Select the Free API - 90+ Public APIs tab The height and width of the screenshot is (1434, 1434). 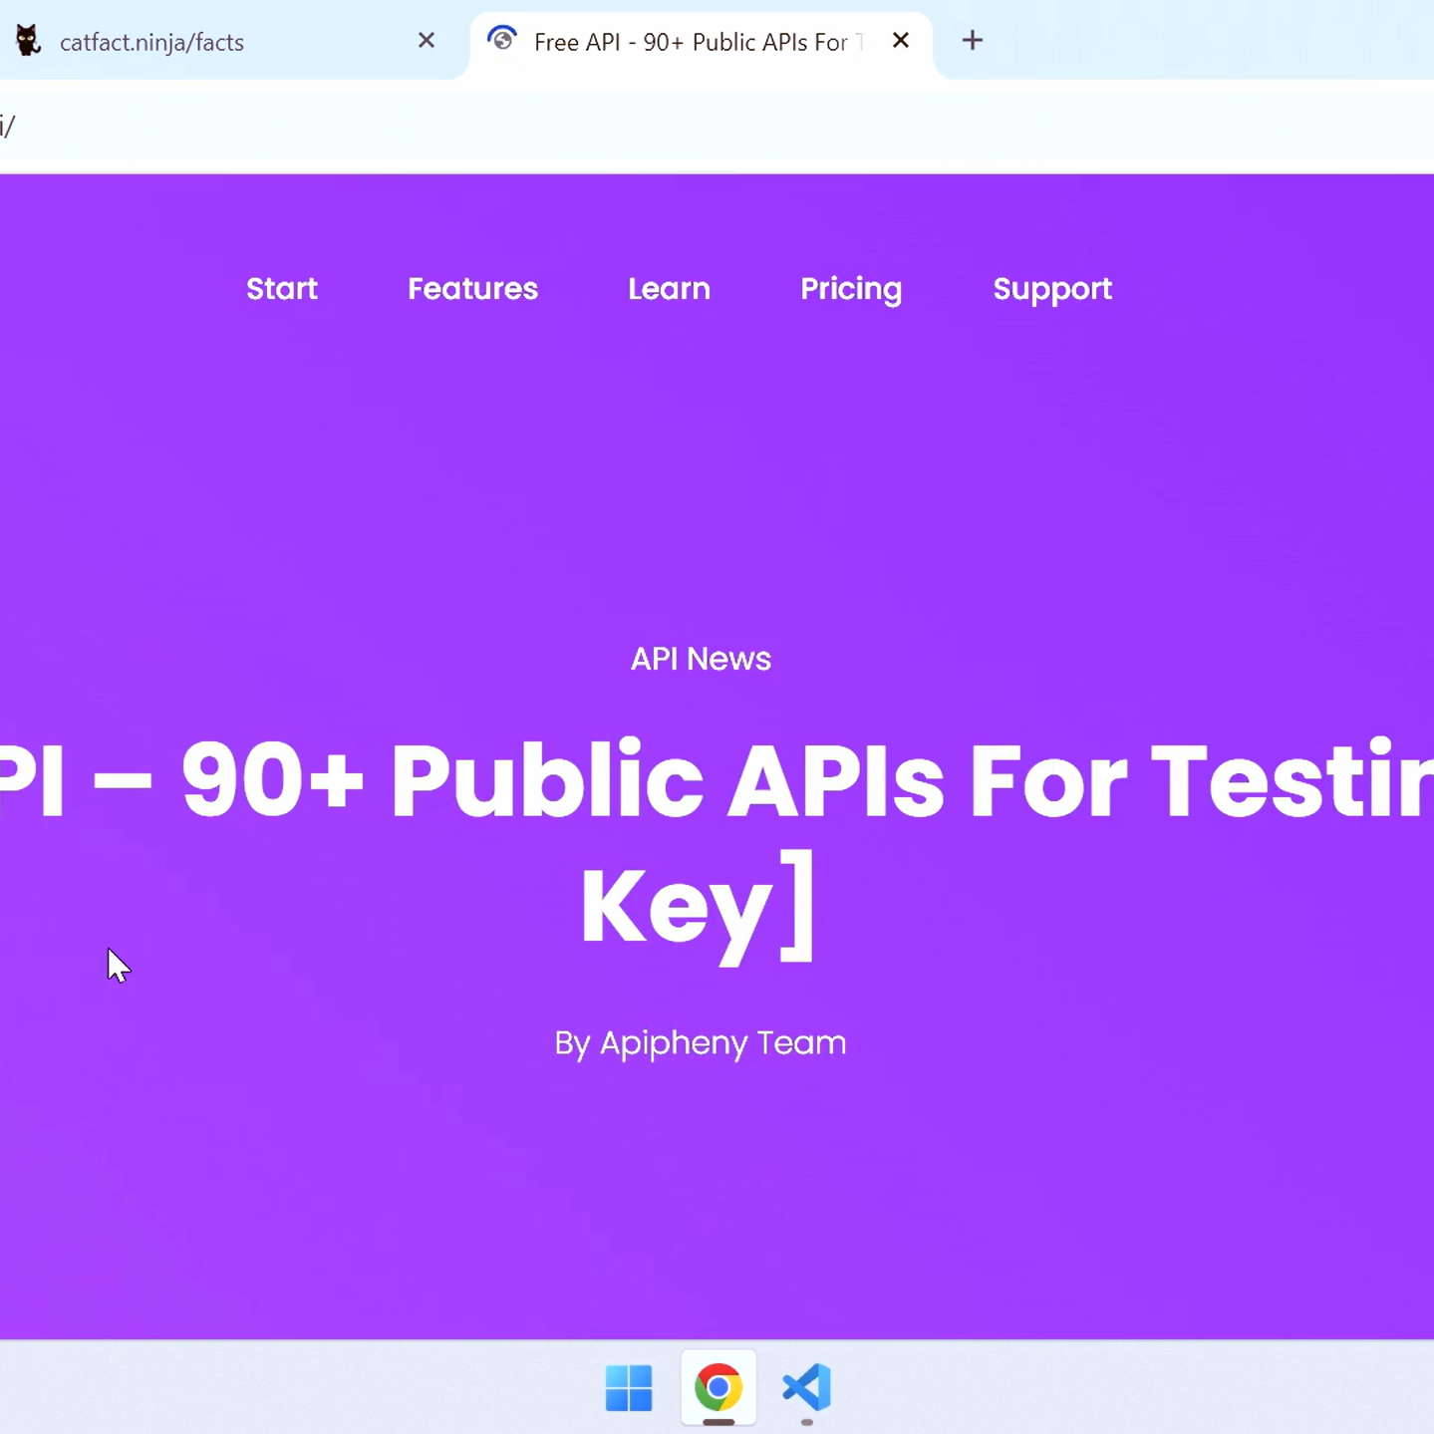tap(690, 42)
